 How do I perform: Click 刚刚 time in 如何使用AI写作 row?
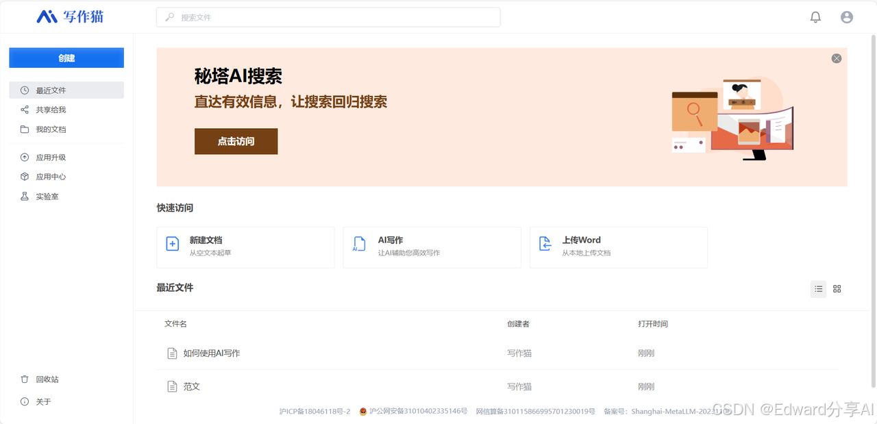click(646, 353)
